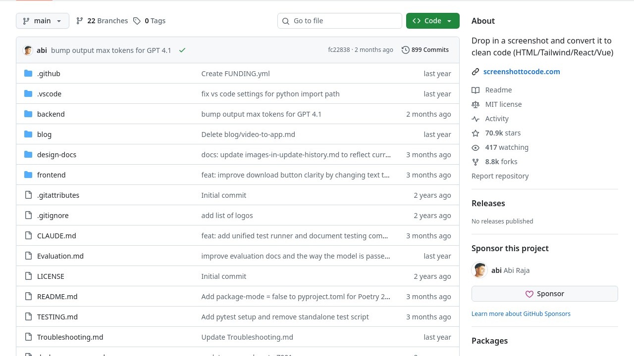Viewport: 634px width, 356px height.
Task: Open the main branch dropdown
Action: tap(43, 21)
